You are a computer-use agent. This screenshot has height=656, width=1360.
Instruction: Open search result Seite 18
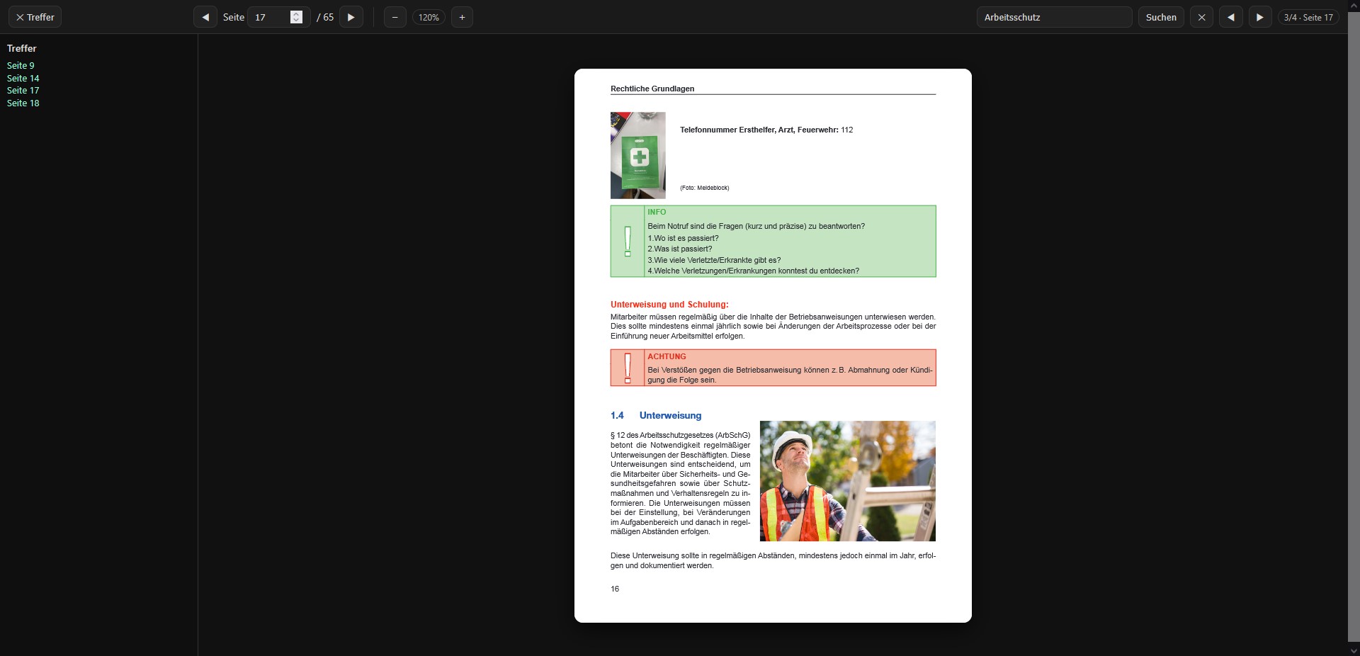coord(23,103)
